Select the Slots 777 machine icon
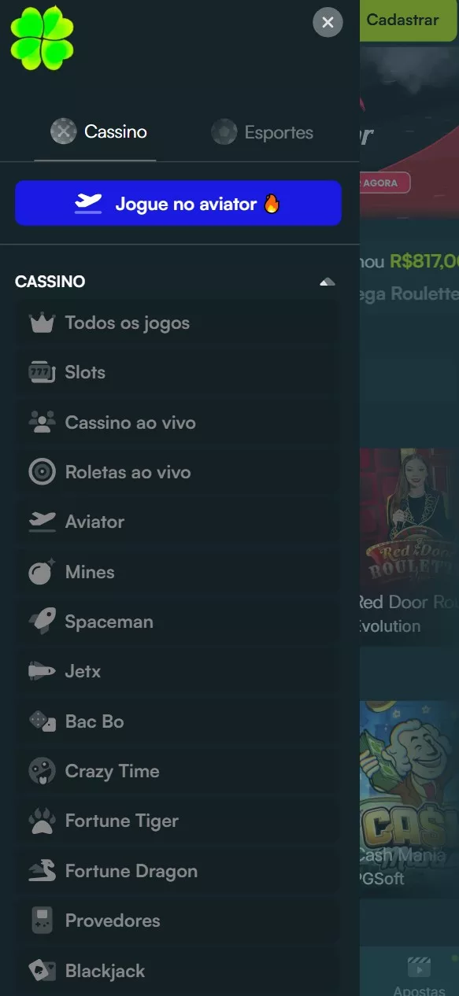Image resolution: width=459 pixels, height=996 pixels. pyautogui.click(x=42, y=372)
